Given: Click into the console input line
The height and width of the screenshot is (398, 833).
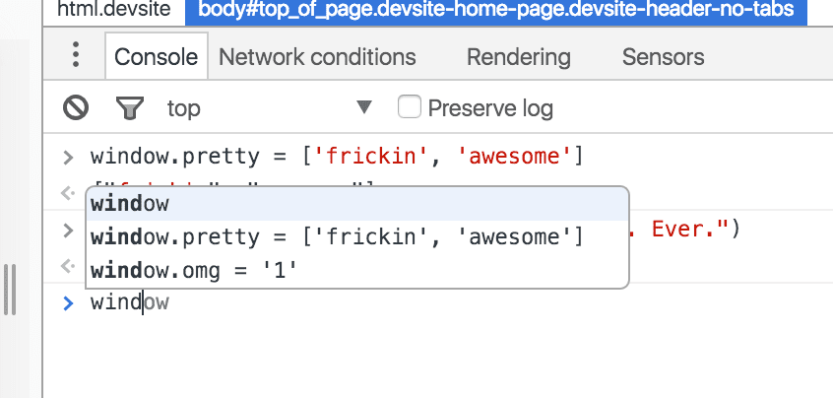Looking at the screenshot, I should click(x=394, y=303).
